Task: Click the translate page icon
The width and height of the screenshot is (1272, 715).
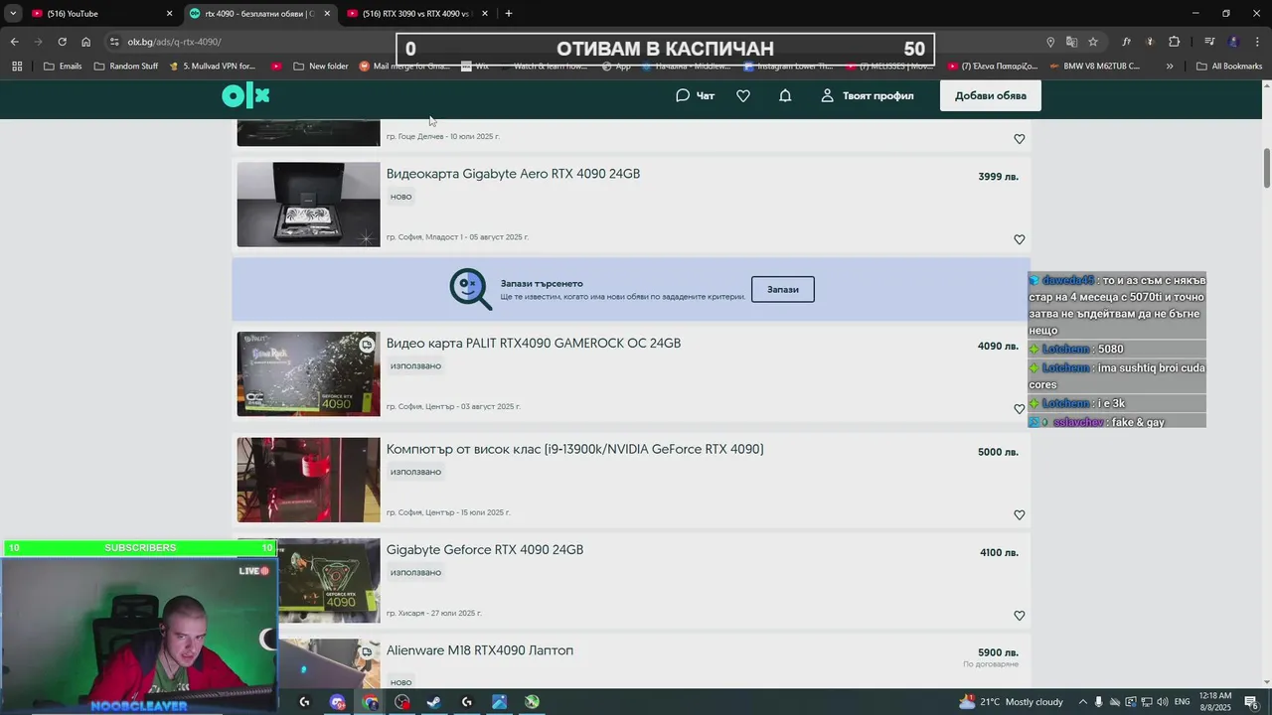Action: point(1071,42)
